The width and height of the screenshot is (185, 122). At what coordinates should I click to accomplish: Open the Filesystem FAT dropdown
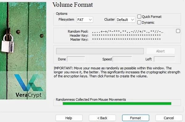click(x=85, y=20)
